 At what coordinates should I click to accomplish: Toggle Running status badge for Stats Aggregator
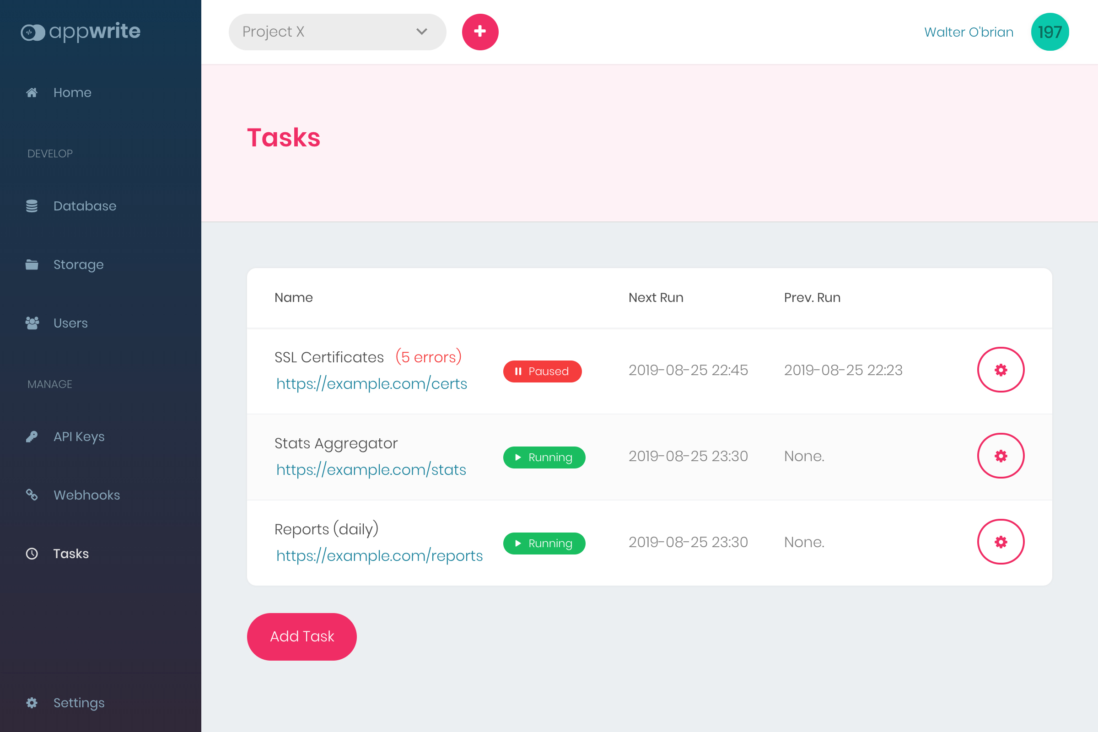point(544,457)
